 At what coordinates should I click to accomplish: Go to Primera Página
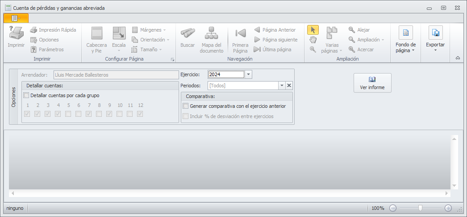click(x=240, y=40)
